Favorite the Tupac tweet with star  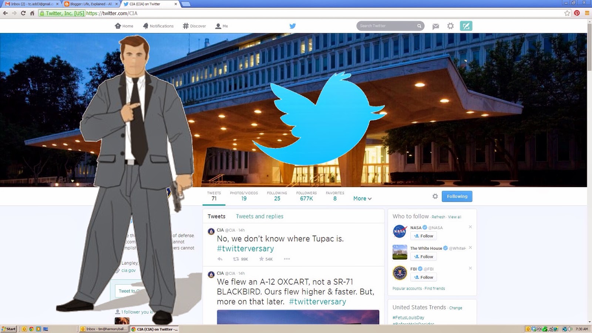[x=261, y=259]
